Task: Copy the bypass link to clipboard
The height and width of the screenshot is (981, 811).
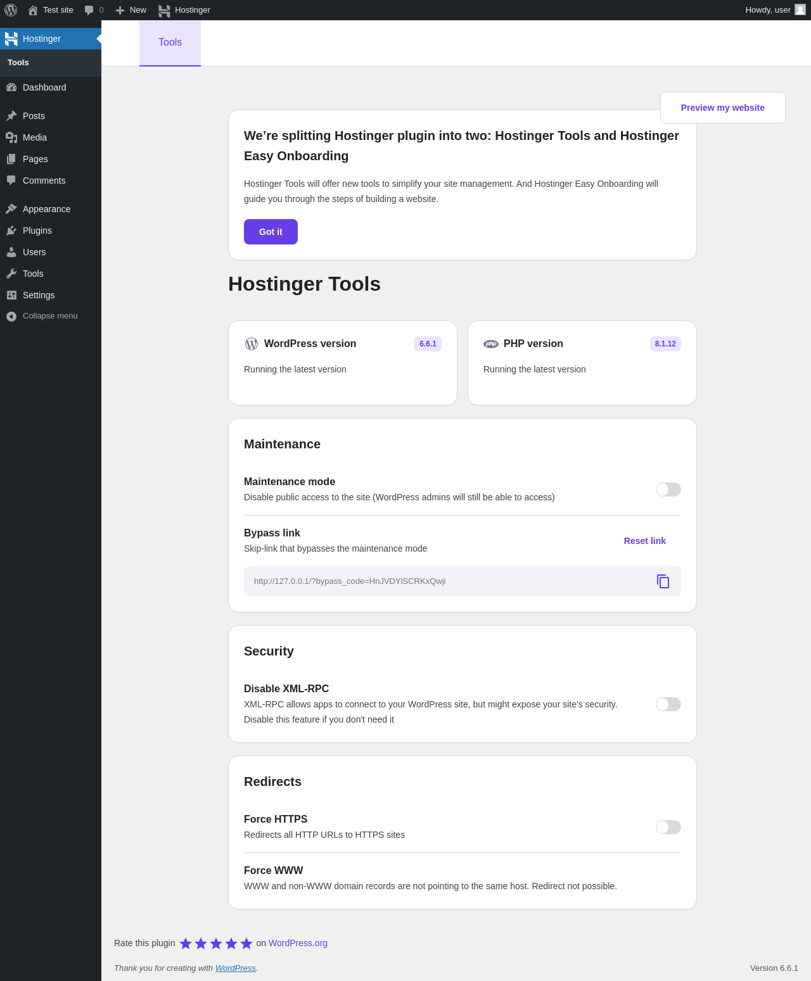Action: click(x=663, y=581)
